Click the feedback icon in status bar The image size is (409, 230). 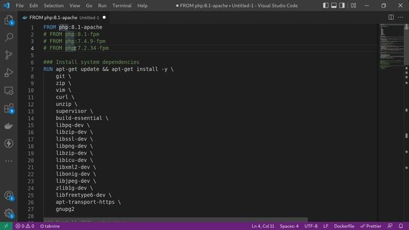(x=390, y=226)
